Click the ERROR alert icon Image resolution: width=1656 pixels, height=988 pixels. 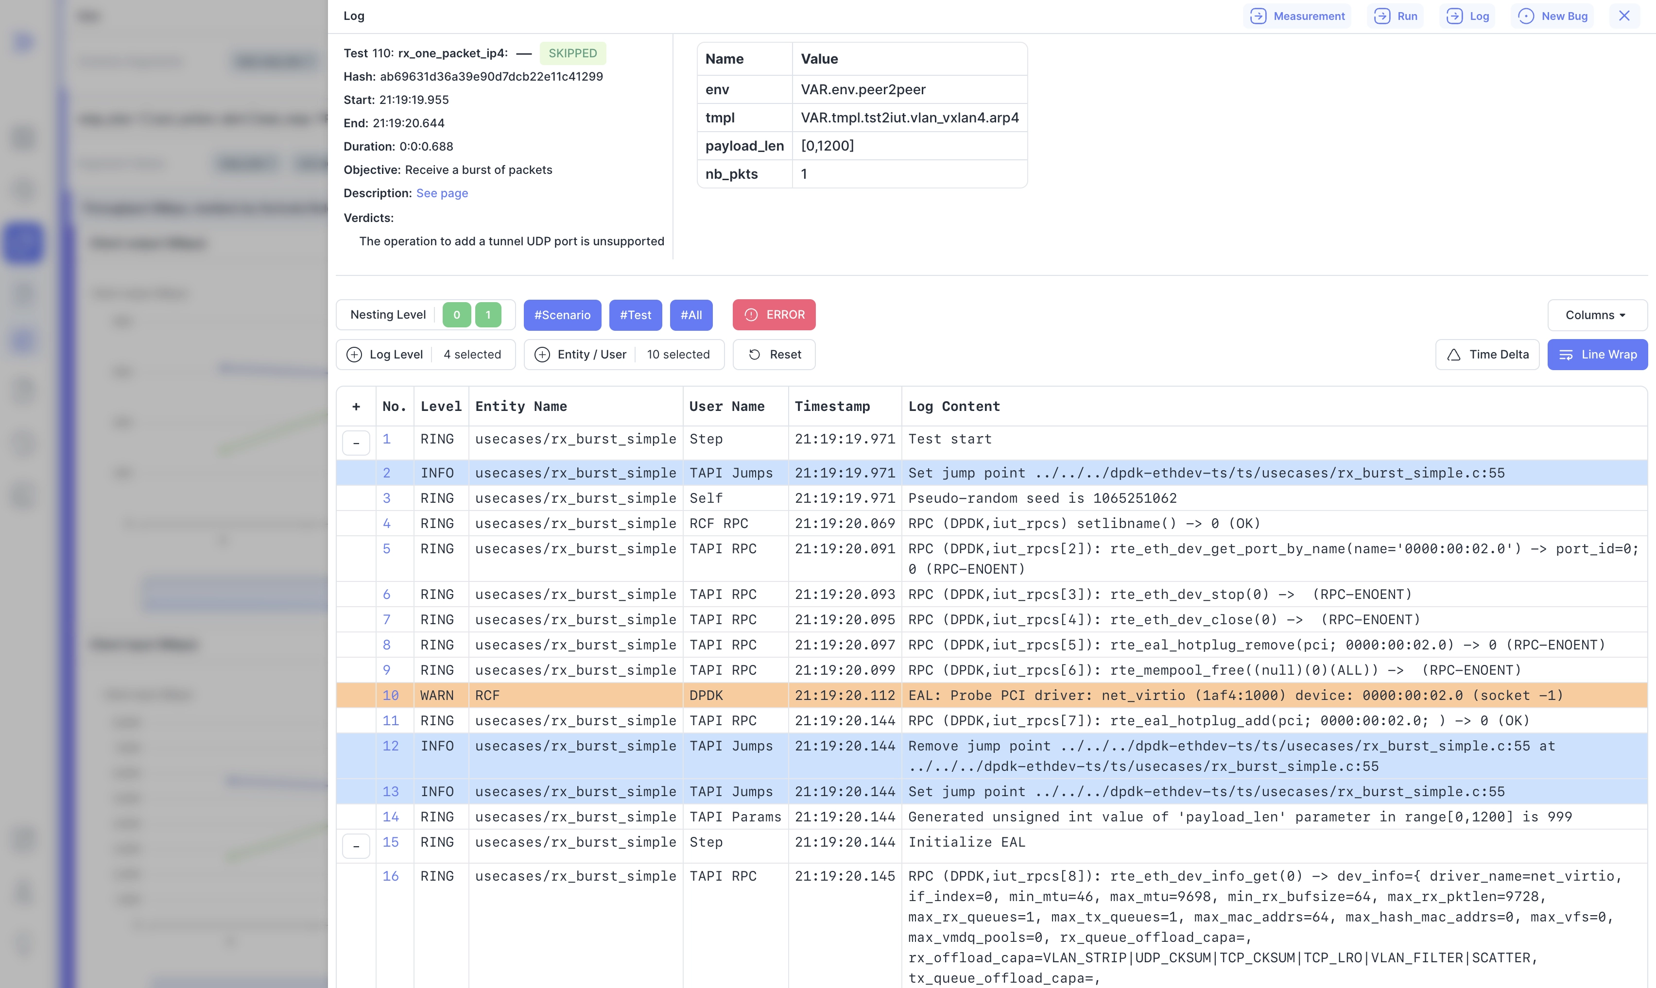[x=751, y=315]
